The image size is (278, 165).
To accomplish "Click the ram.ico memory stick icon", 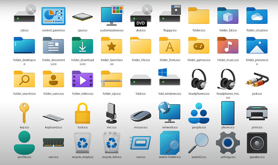I will (x=53, y=143).
